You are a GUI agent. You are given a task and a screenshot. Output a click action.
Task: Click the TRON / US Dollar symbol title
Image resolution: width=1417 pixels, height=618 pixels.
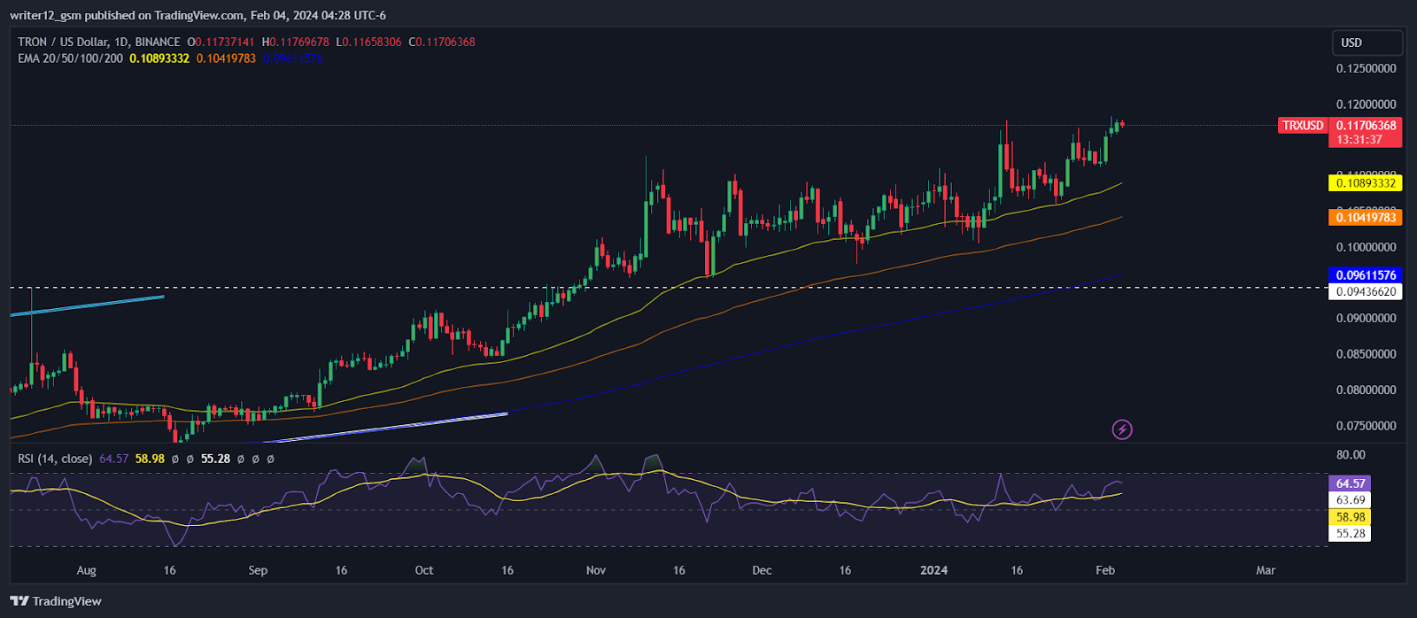click(x=98, y=42)
